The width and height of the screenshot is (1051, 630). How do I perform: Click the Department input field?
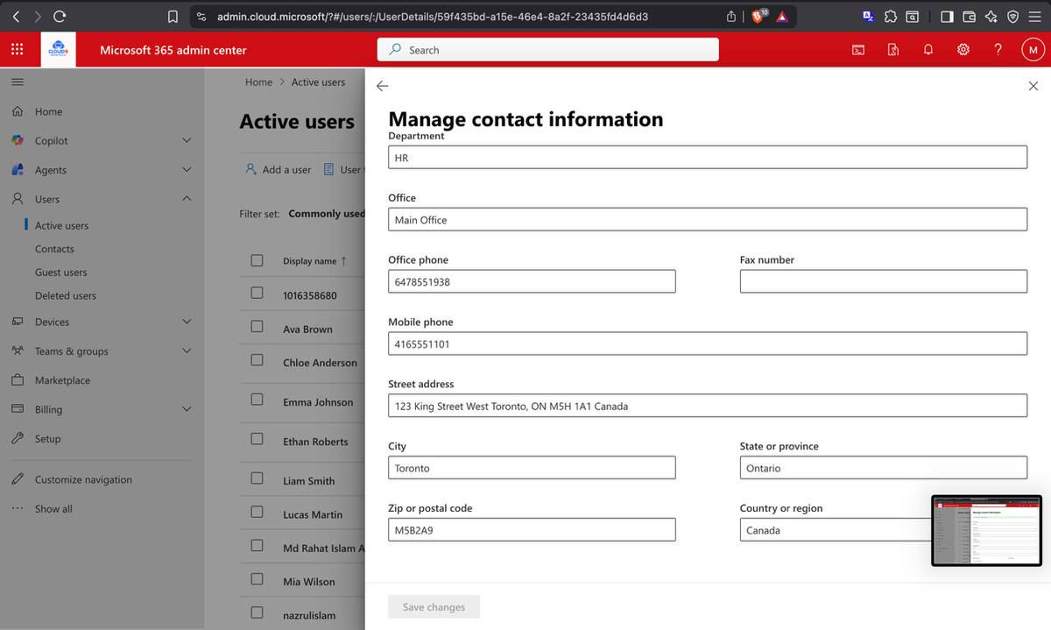pyautogui.click(x=708, y=158)
